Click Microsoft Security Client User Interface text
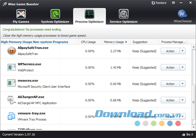This screenshot has height=138, width=196. click(44, 87)
